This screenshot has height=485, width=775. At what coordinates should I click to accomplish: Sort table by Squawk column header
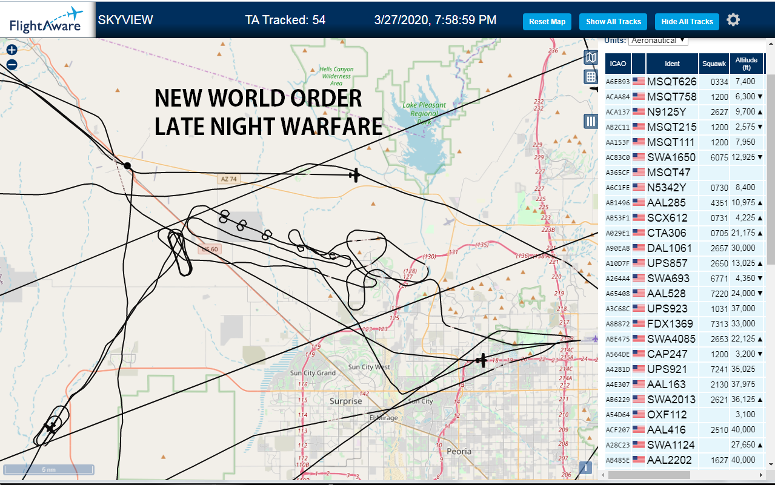click(714, 63)
